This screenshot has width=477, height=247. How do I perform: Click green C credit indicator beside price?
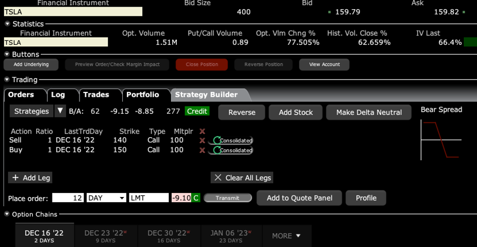coord(196,198)
